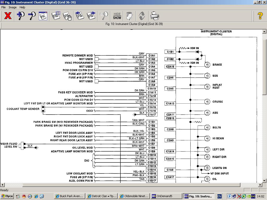Switch to Detroit Clan browser taskbar window
This screenshot has height=200, width=267.
[101, 196]
